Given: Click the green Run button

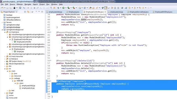Looking at the screenshot, I should coord(63,8).
